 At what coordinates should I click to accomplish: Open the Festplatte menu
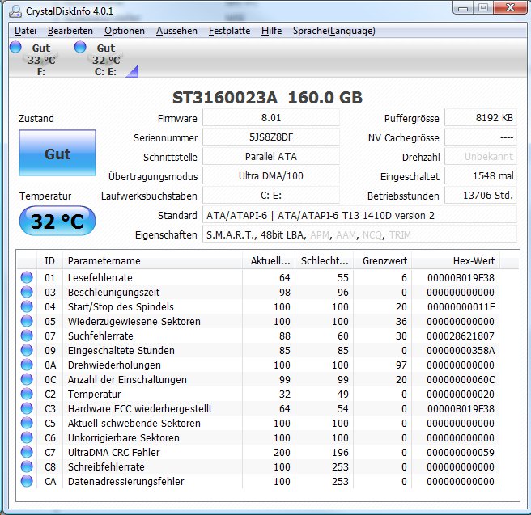coord(229,31)
